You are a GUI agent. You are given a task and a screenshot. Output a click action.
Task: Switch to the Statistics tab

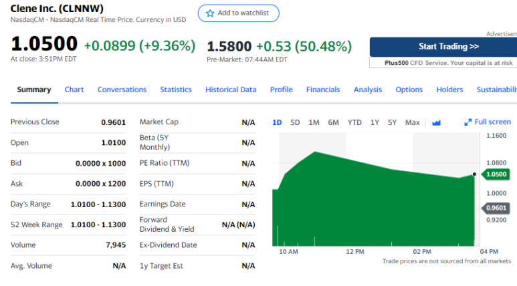[176, 90]
